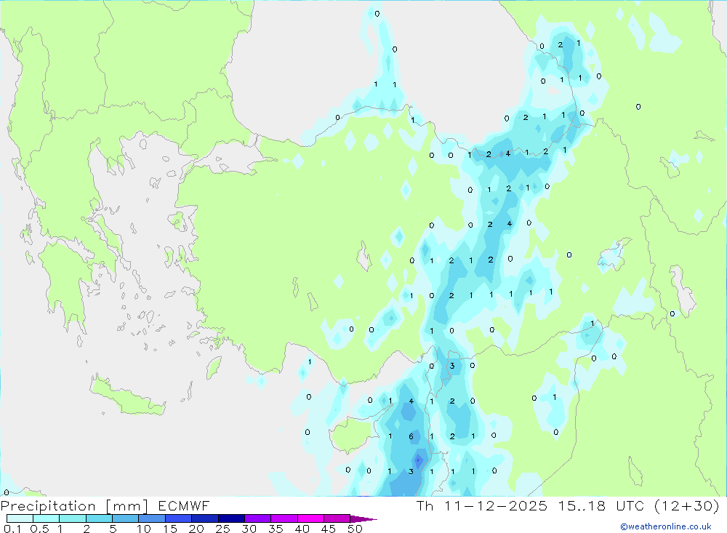The width and height of the screenshot is (727, 533).
Task: Click the 35–40 mm purple legend swatch
Action: click(x=284, y=518)
